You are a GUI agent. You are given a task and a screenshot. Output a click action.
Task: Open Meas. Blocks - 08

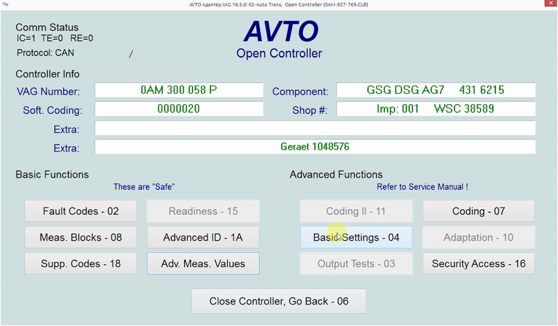[80, 237]
